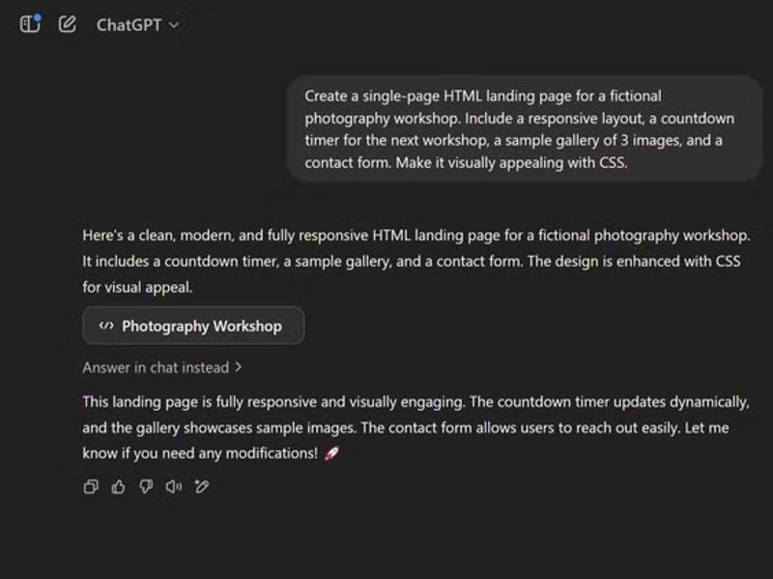Click the "Create a single-page HTML" prompt line
773x579 pixels.
483,96
